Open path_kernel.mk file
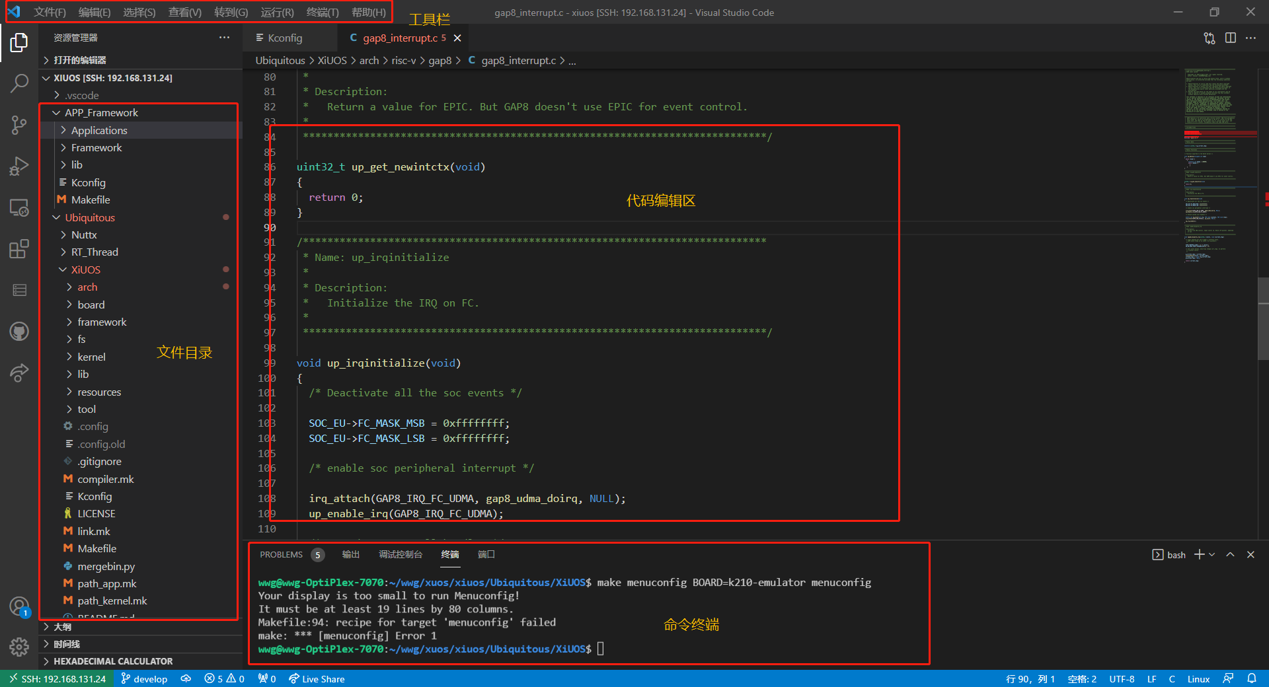This screenshot has height=687, width=1269. click(140, 601)
